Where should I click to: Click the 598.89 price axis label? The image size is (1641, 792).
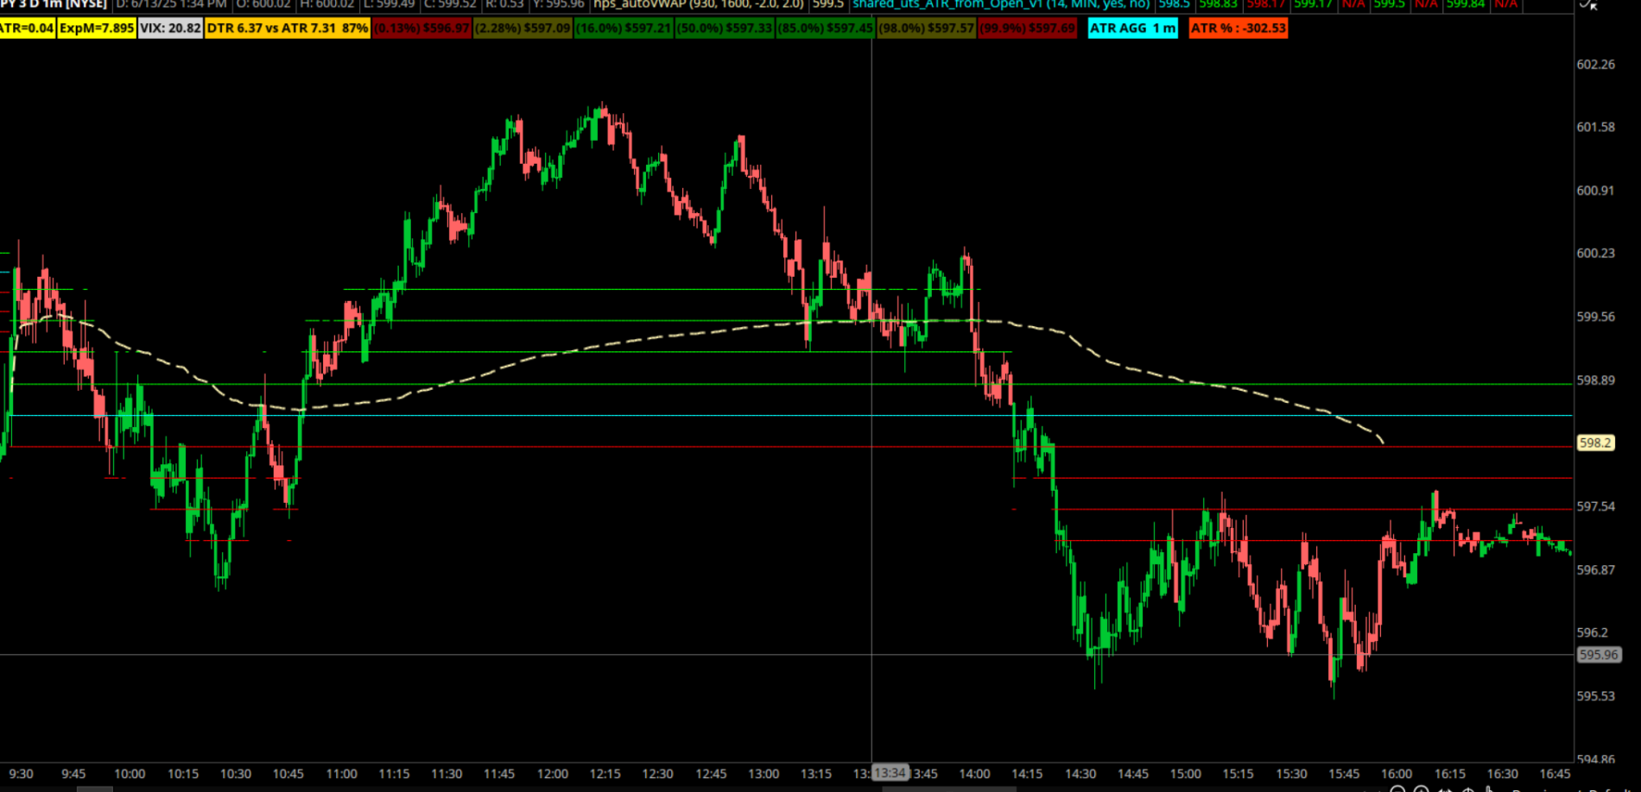coord(1595,380)
